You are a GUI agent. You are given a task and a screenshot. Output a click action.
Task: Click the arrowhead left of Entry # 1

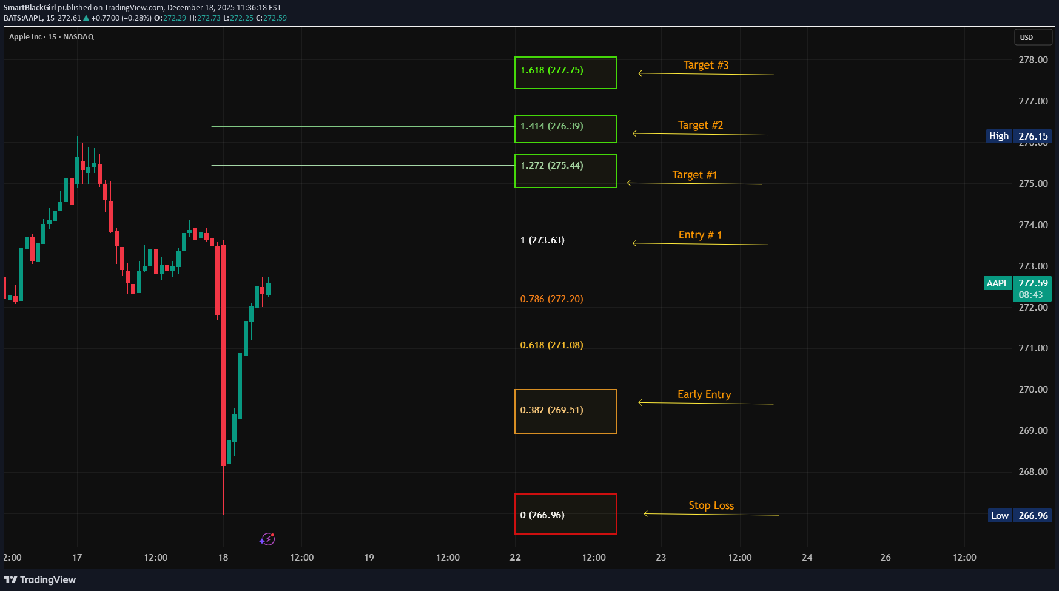pyautogui.click(x=635, y=243)
